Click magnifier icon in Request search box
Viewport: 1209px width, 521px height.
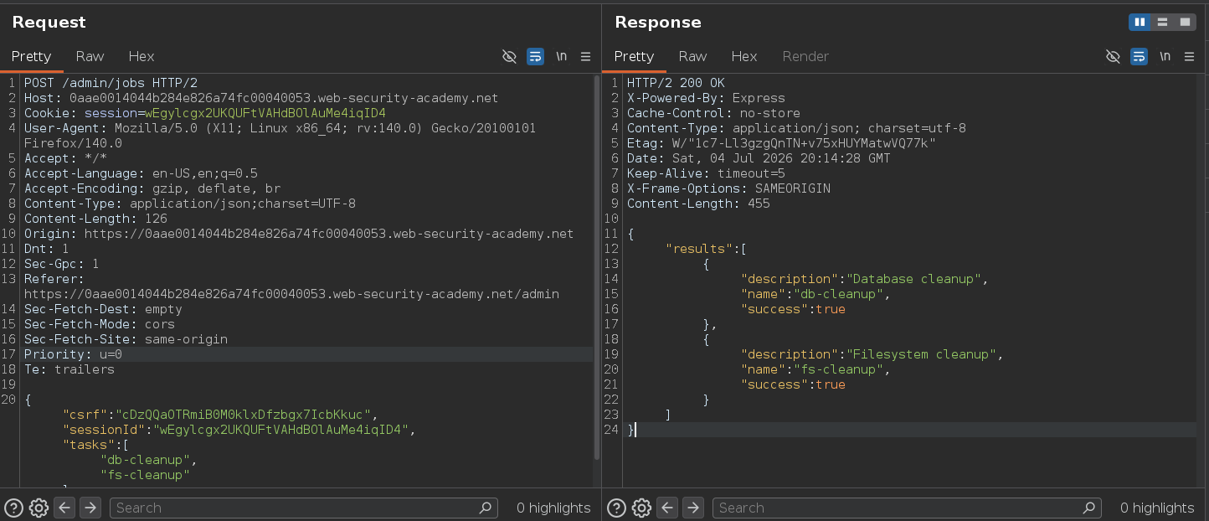485,508
